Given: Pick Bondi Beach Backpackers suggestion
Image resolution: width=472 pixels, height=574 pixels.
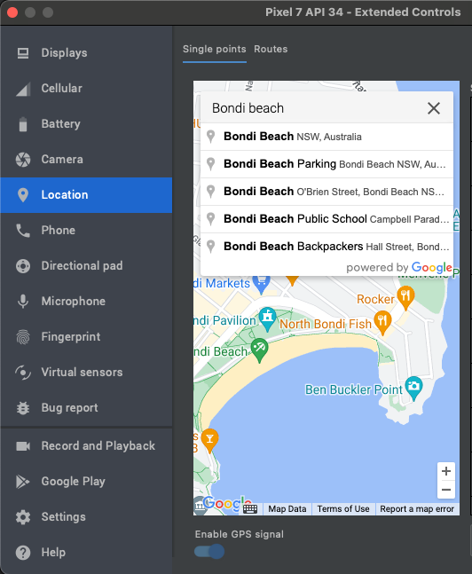Looking at the screenshot, I should (326, 247).
